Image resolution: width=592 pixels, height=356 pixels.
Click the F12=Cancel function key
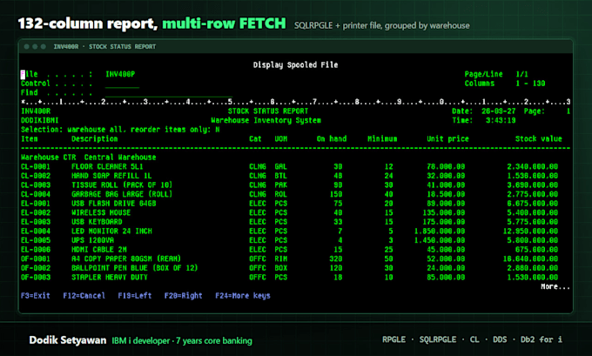click(x=84, y=296)
